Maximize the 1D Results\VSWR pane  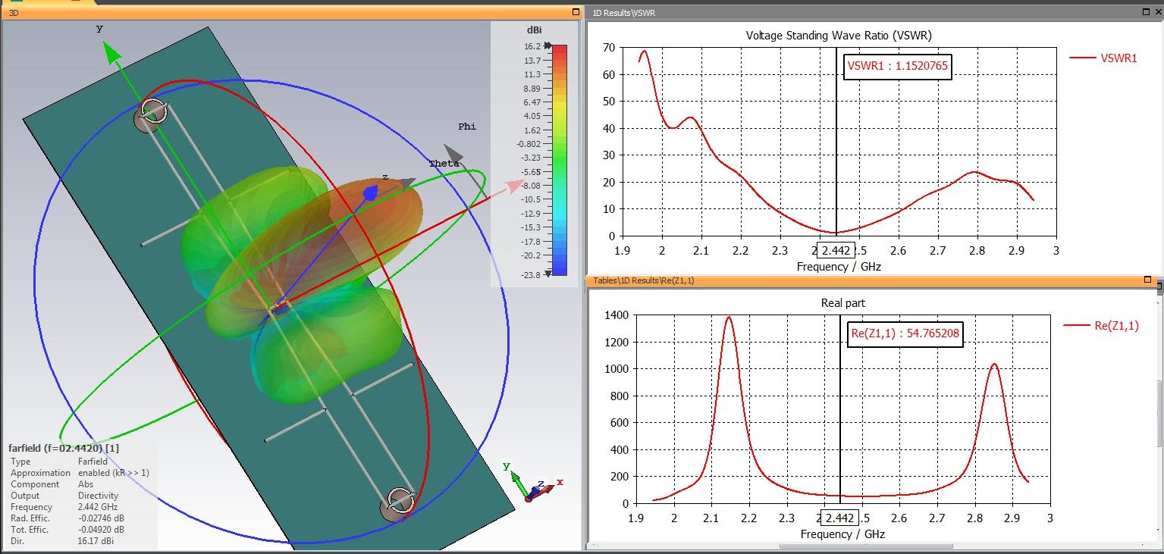(x=1146, y=13)
